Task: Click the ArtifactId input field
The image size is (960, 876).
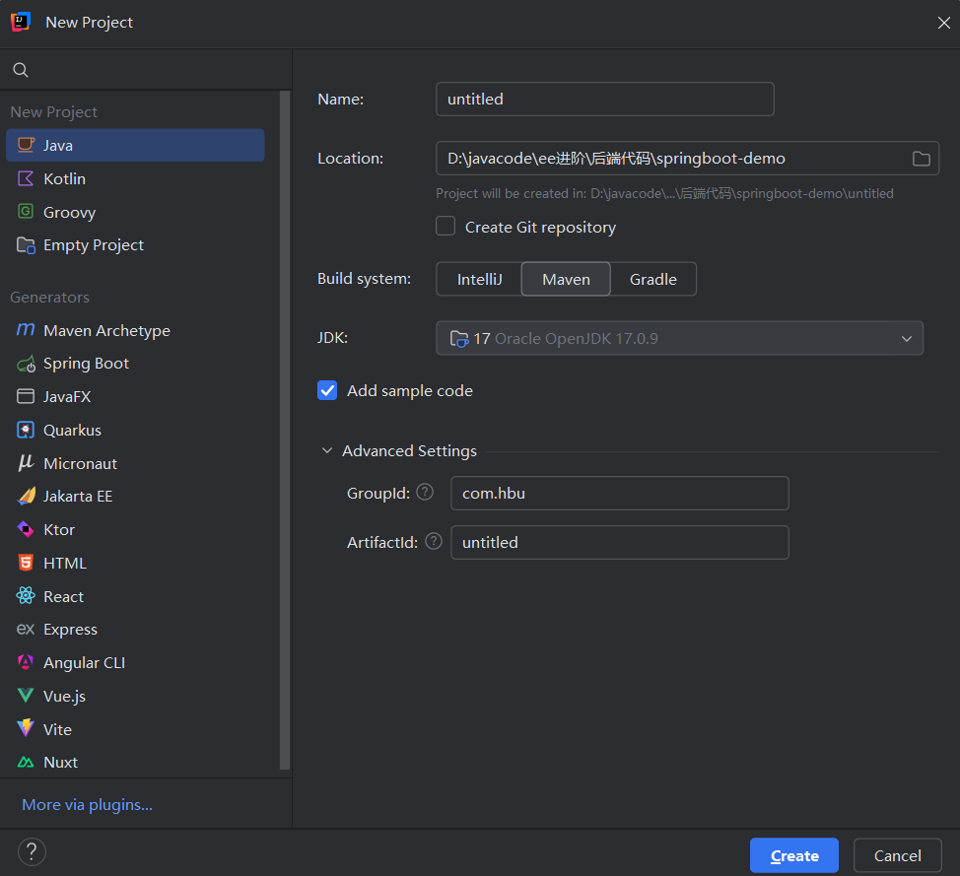Action: [x=620, y=542]
